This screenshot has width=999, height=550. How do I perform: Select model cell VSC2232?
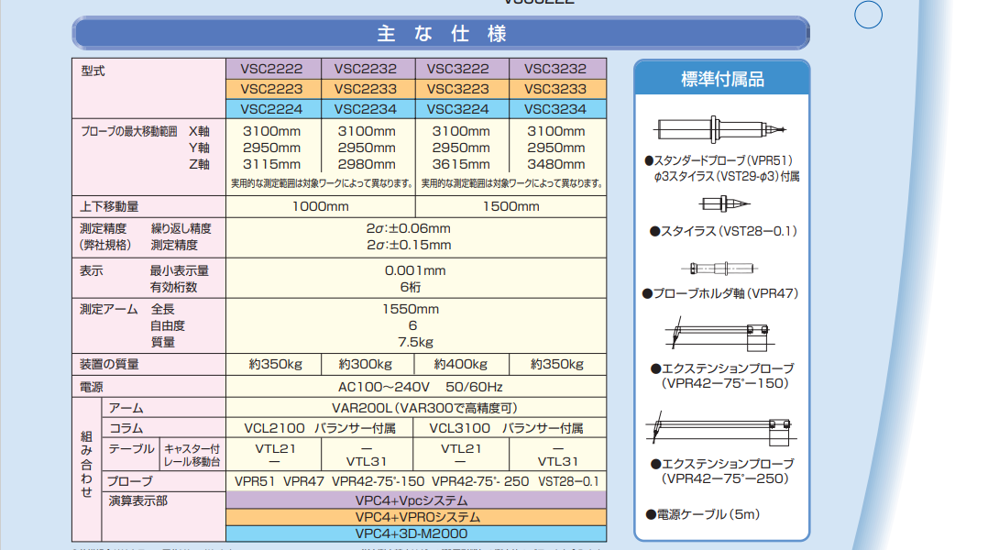[368, 69]
